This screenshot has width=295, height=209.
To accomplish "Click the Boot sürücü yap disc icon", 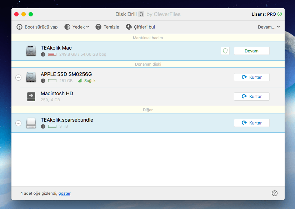I will click(x=19, y=27).
